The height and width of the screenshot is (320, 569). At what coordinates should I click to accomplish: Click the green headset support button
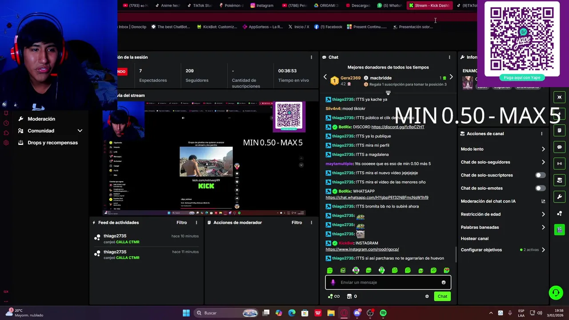click(556, 292)
